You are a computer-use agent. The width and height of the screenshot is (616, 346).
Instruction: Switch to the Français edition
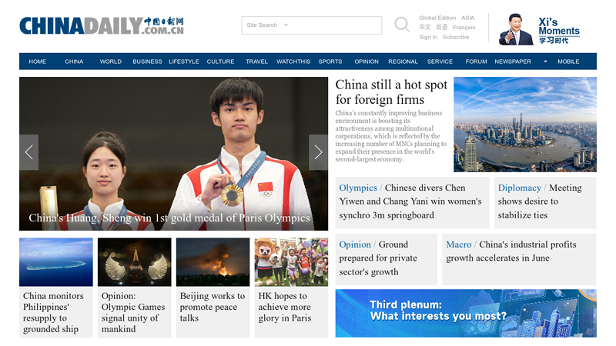pos(464,28)
